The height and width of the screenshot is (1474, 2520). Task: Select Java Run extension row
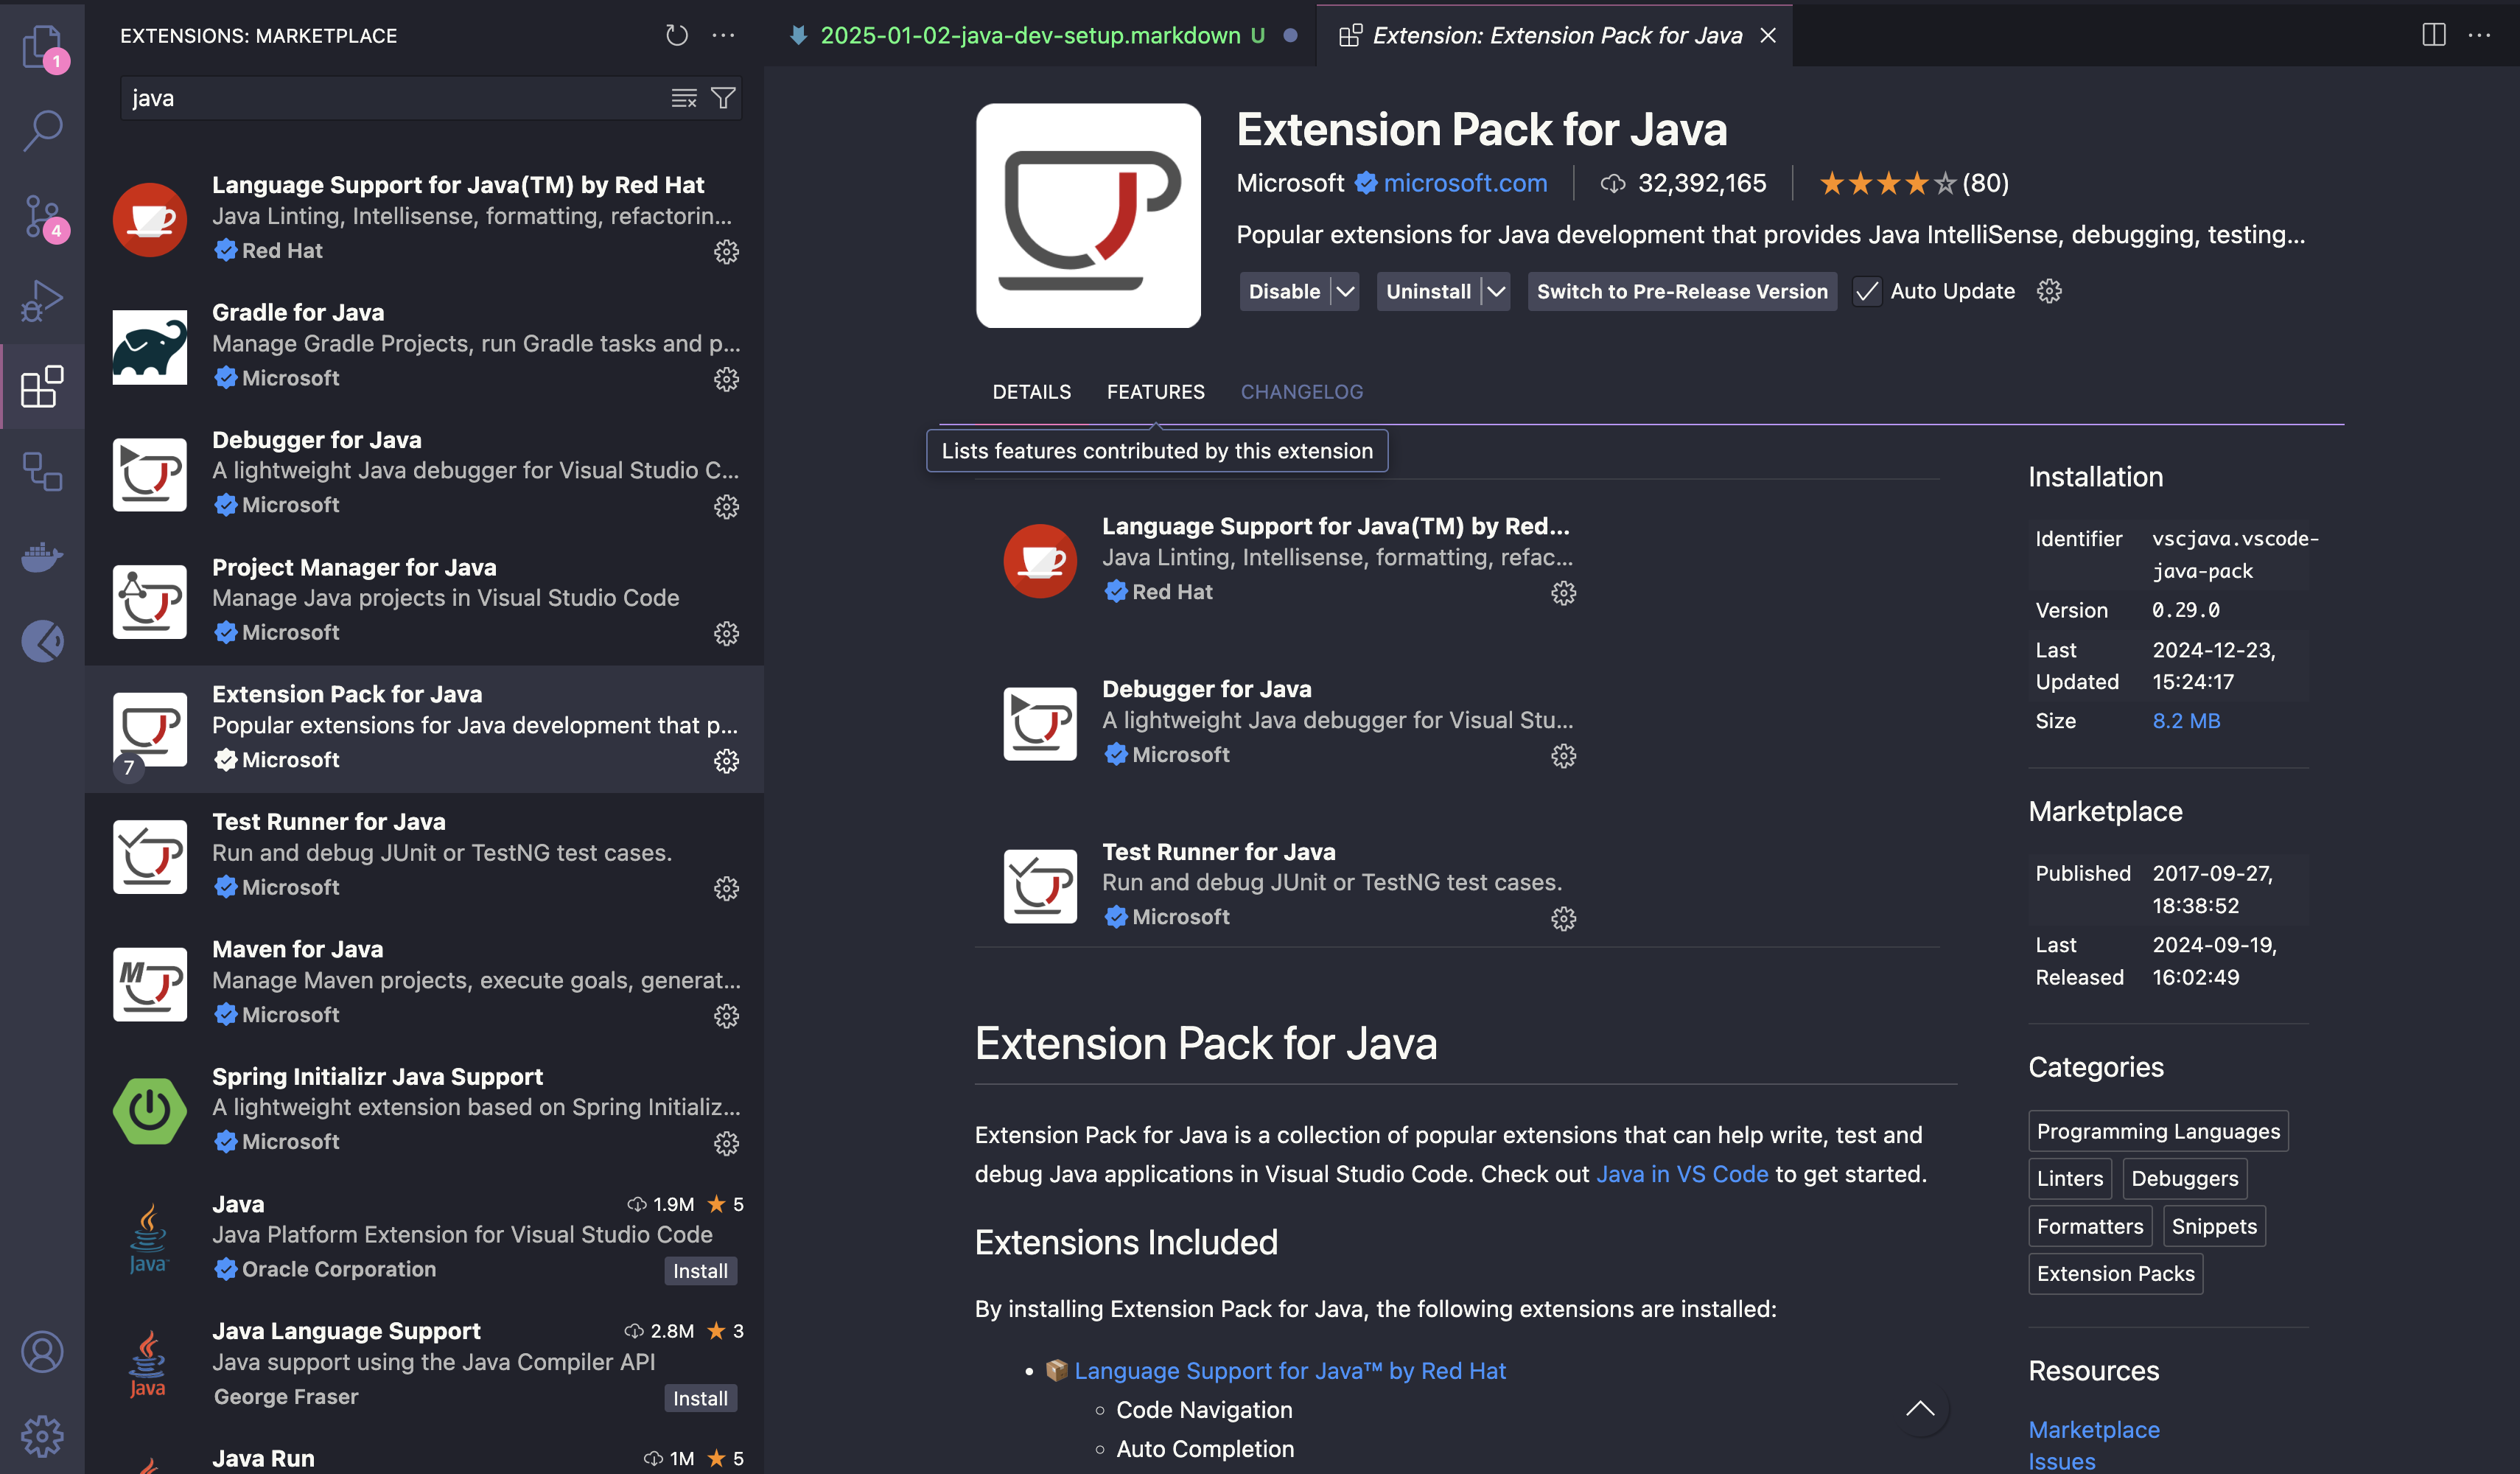[x=425, y=1456]
